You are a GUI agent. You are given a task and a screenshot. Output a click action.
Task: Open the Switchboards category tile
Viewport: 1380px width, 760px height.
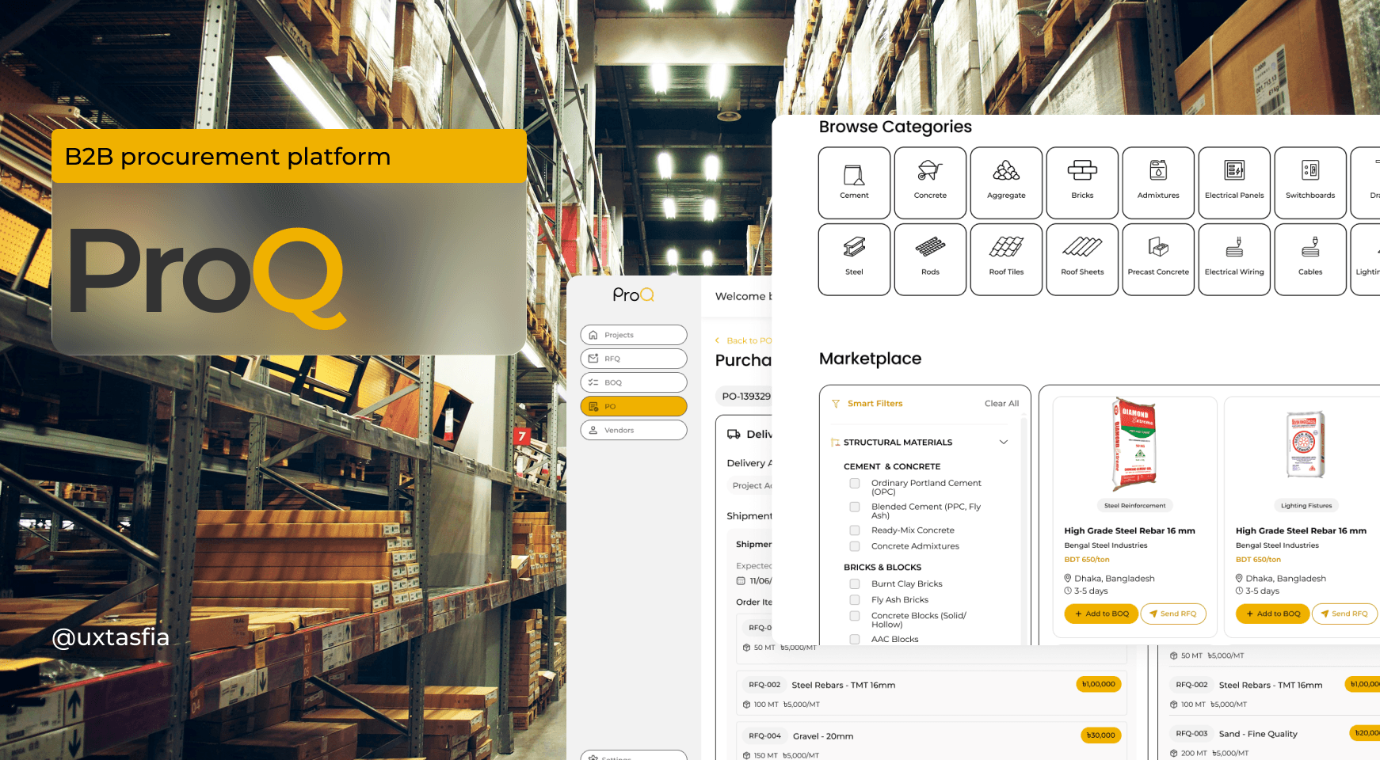[1310, 183]
